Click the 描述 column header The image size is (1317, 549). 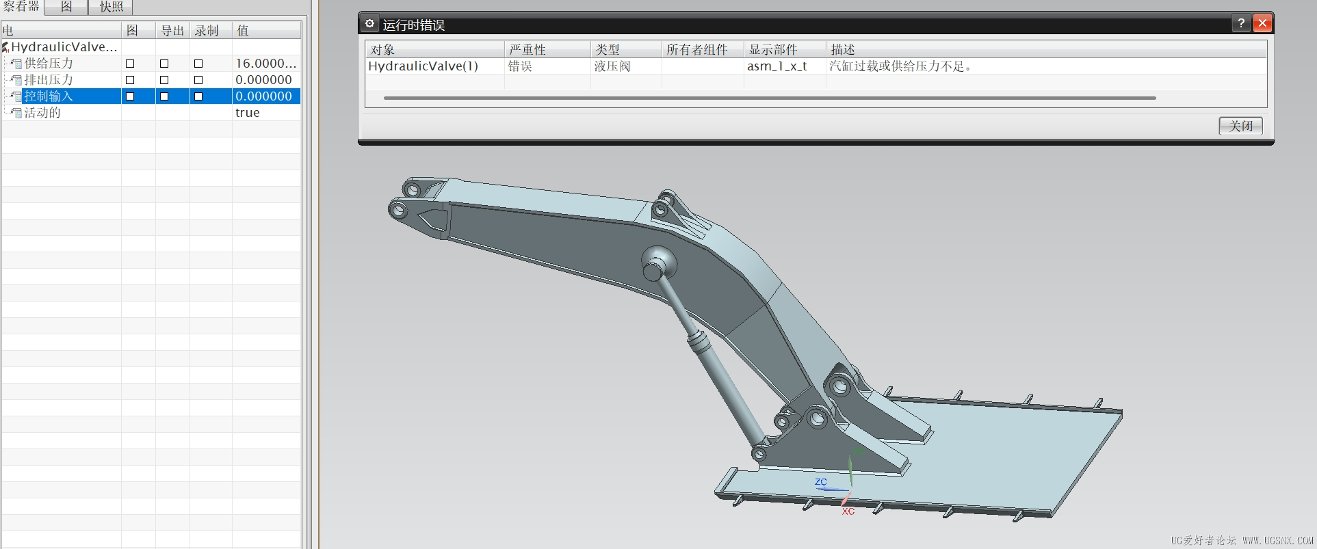tap(1047, 49)
